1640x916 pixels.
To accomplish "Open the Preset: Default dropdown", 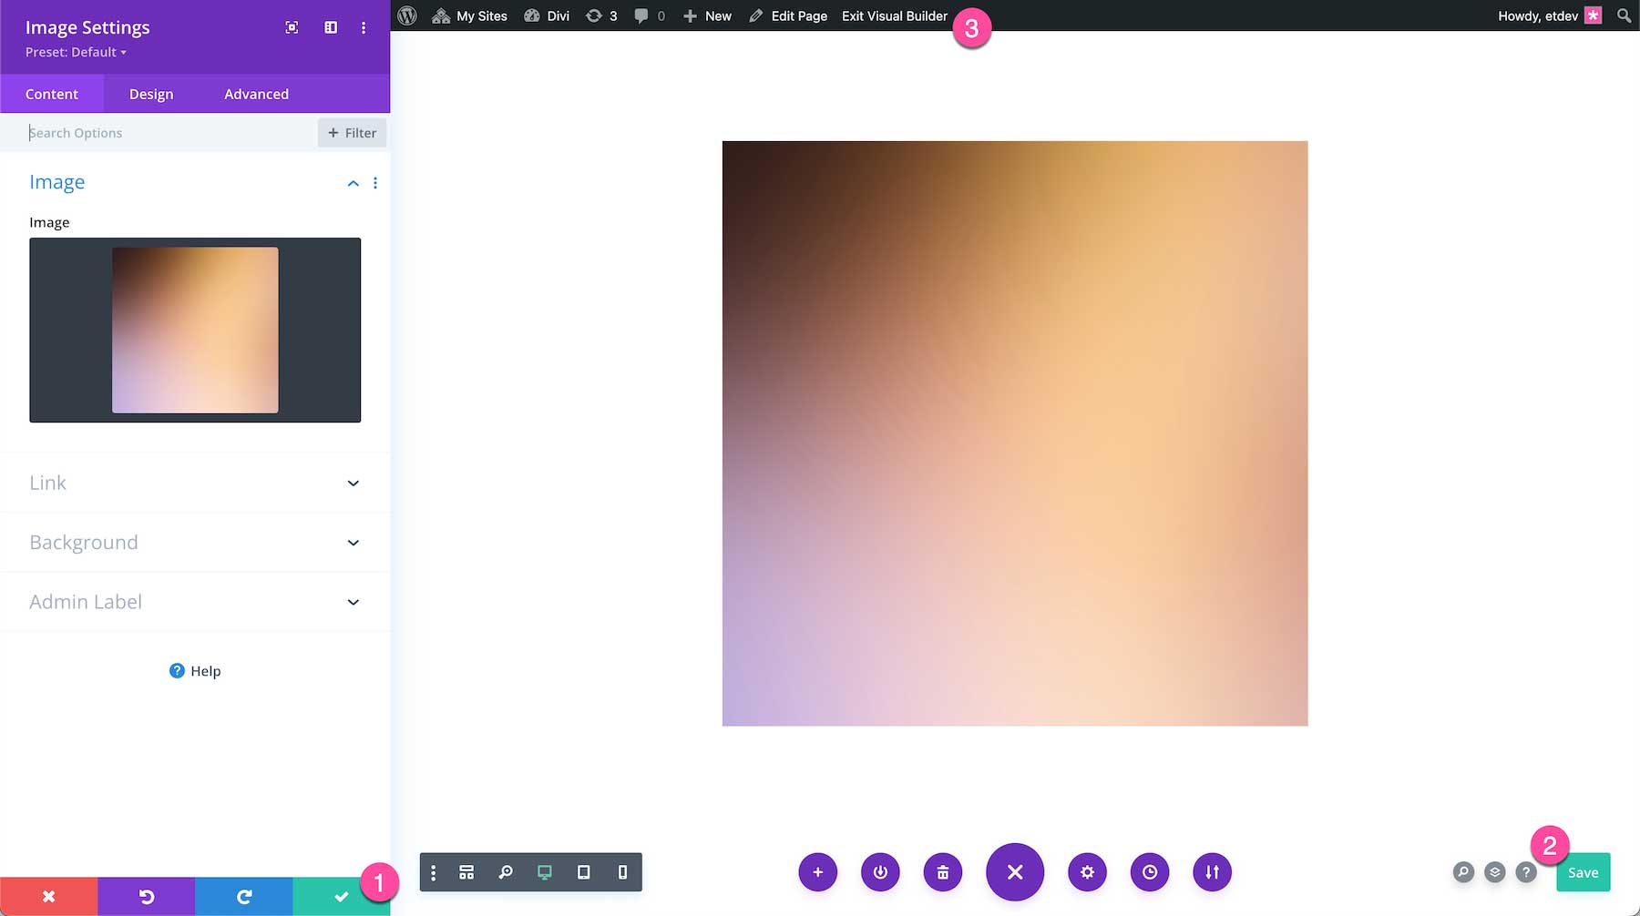I will 76,53.
